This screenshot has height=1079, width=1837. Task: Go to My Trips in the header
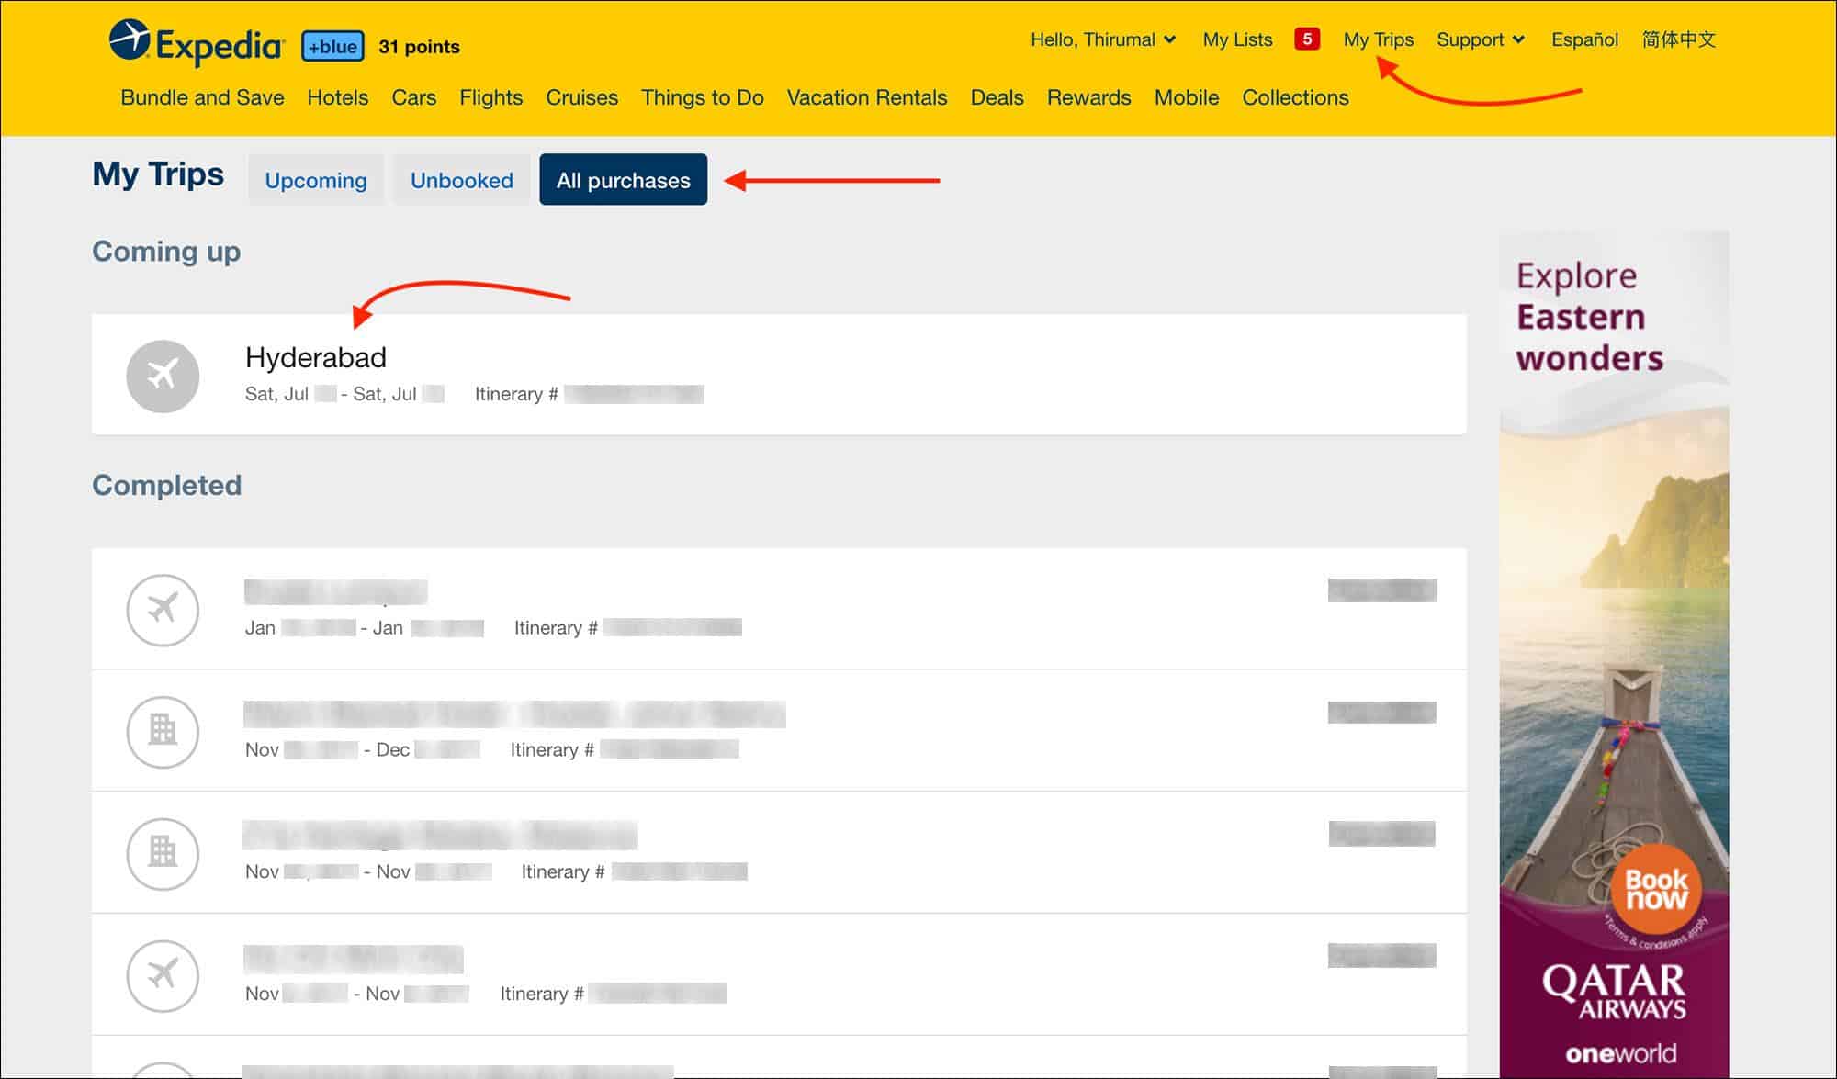[1378, 39]
